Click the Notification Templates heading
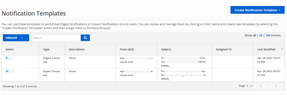Viewport: 287px width, 95px height. 34,13
